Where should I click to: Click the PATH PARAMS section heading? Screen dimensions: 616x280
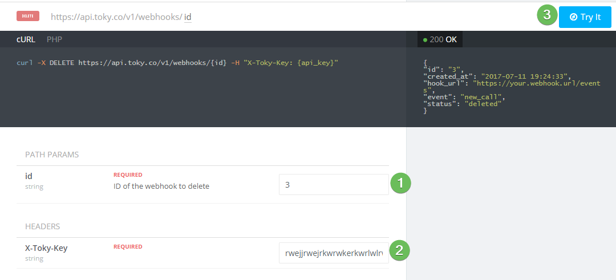click(52, 155)
